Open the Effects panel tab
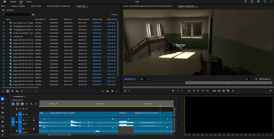 tap(3, 6)
